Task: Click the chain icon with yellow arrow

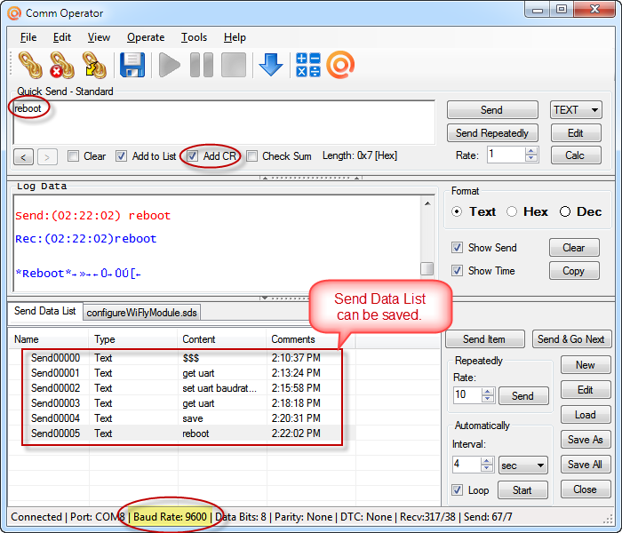Action: (x=94, y=65)
